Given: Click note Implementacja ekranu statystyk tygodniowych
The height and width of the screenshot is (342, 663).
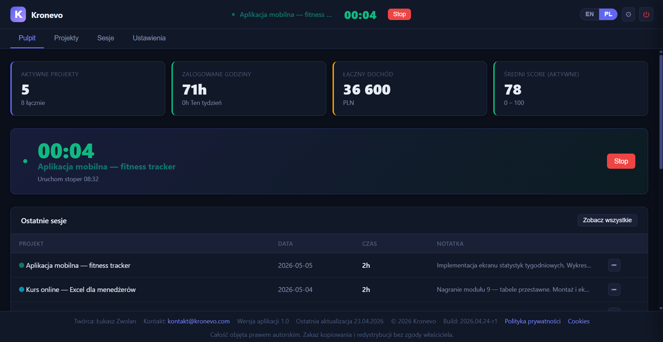Looking at the screenshot, I should (514, 265).
